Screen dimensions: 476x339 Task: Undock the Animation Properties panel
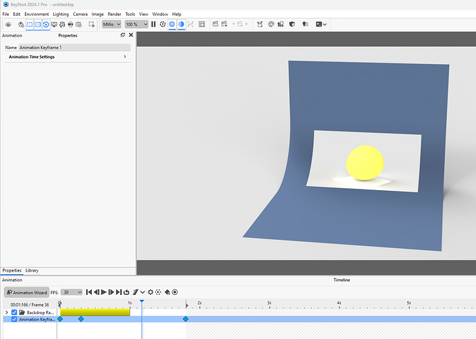pos(123,35)
